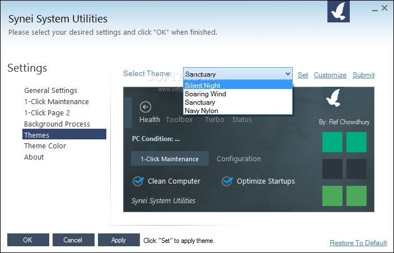The width and height of the screenshot is (394, 253).
Task: Choose Silent Night from theme list
Action: (238, 86)
